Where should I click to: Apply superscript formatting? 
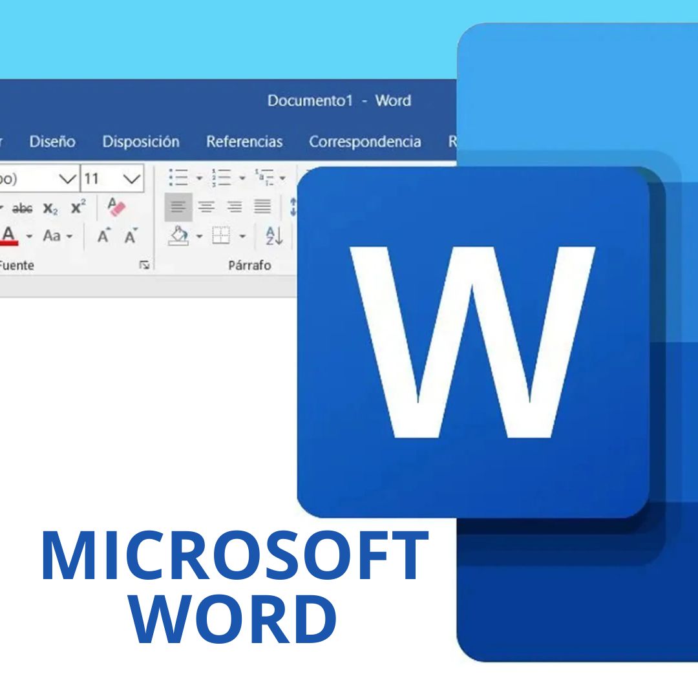point(78,207)
